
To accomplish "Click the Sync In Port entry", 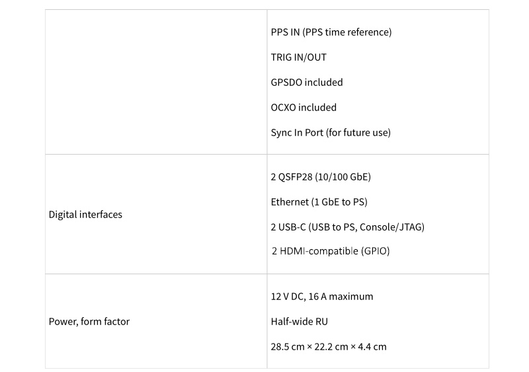I will tap(331, 133).
